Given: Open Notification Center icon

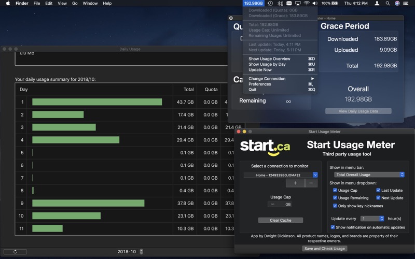Looking at the screenshot, I should click(x=406, y=3).
